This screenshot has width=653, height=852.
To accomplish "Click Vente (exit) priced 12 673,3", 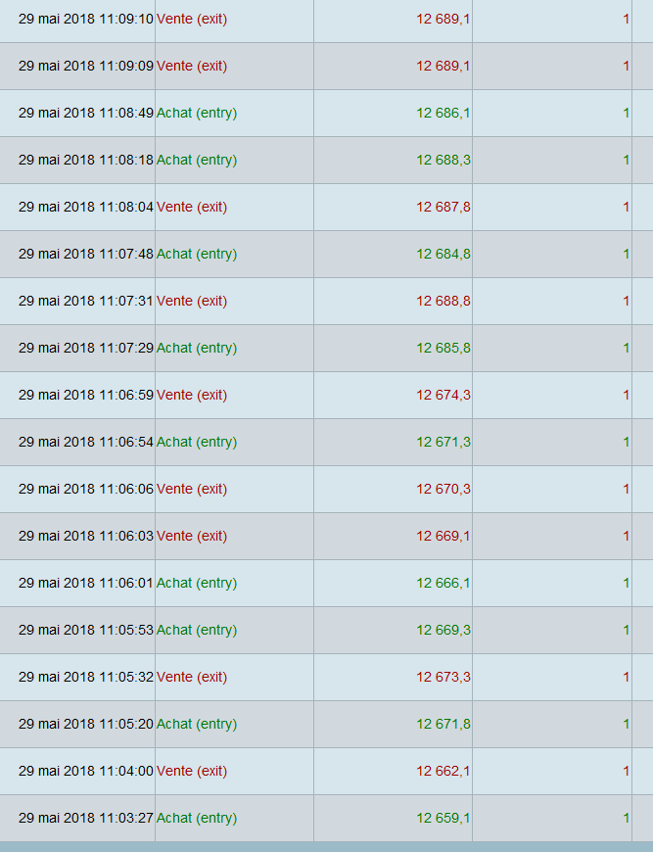I will click(192, 677).
